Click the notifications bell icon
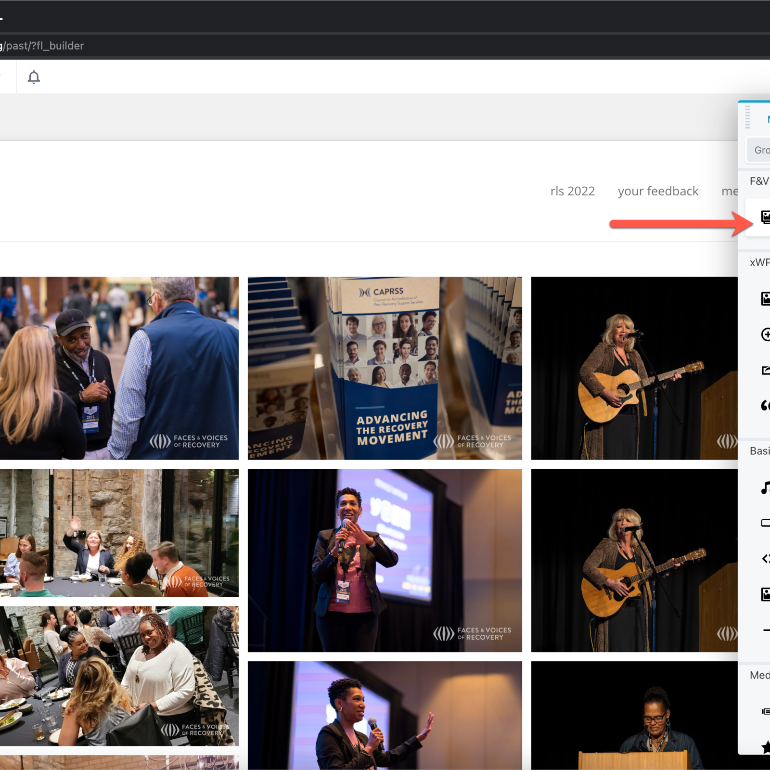 pos(34,77)
